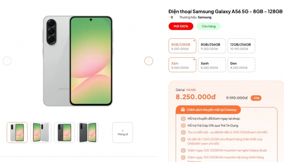Viewport: 284px width, 162px height.
Task: Click the discount icon beside Thu cũ đổi mới
Action: [183, 132]
